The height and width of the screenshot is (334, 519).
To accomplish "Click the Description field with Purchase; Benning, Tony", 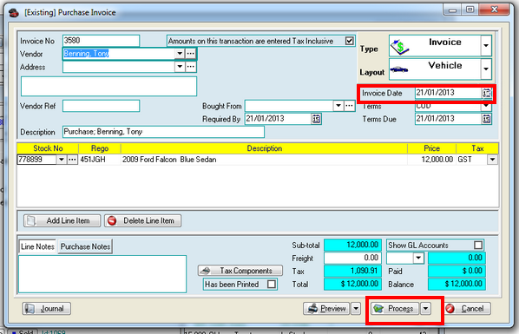I will [x=163, y=132].
